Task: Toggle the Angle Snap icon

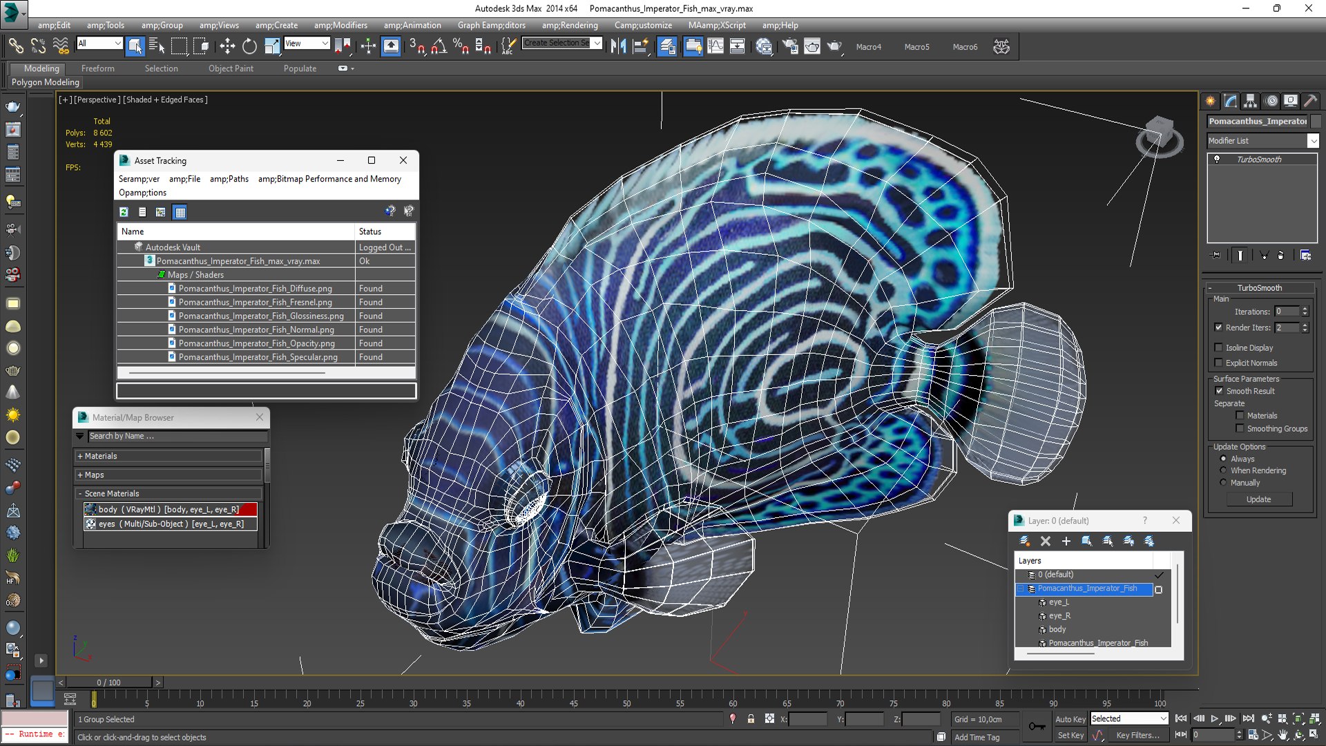Action: coord(439,46)
